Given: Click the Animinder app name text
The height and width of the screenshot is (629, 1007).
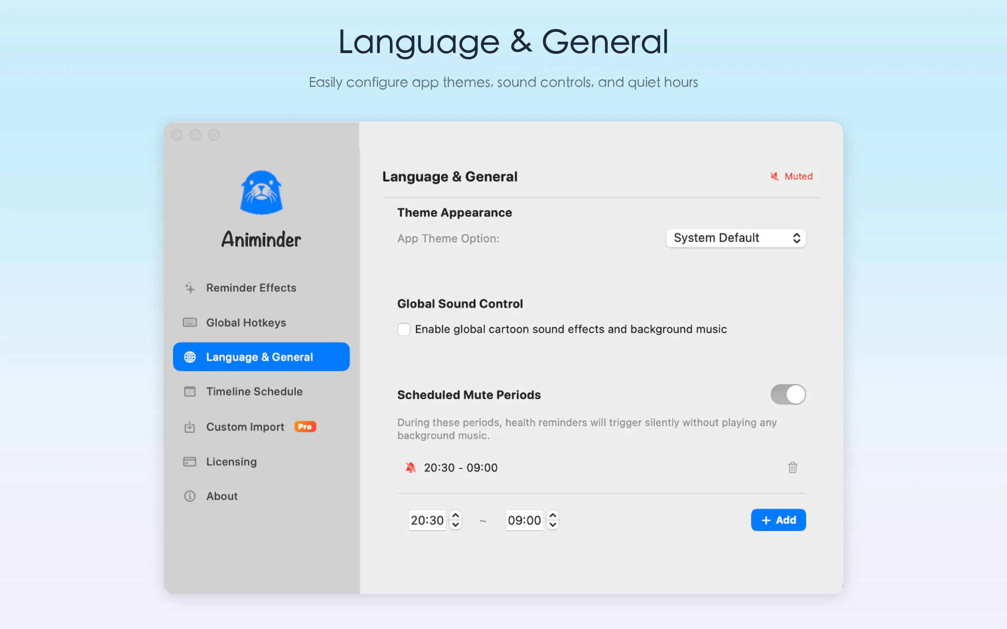Looking at the screenshot, I should click(261, 239).
